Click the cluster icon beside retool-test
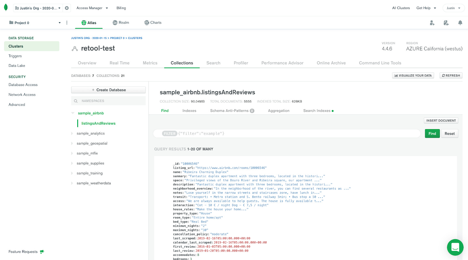 [x=75, y=49]
